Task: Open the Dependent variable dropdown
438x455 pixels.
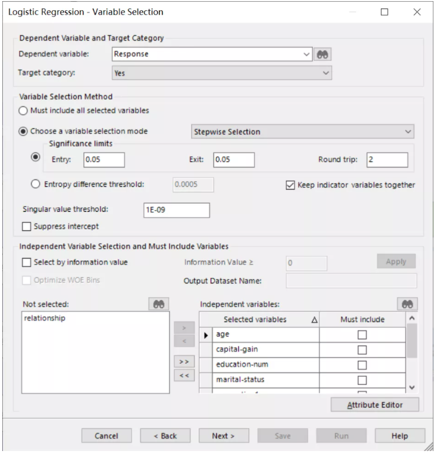Action: [308, 54]
